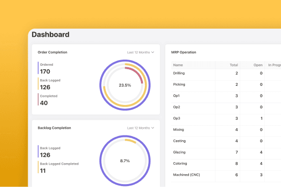Click the 8.7% backlog completion donut chart
The image size is (281, 187).
(125, 161)
